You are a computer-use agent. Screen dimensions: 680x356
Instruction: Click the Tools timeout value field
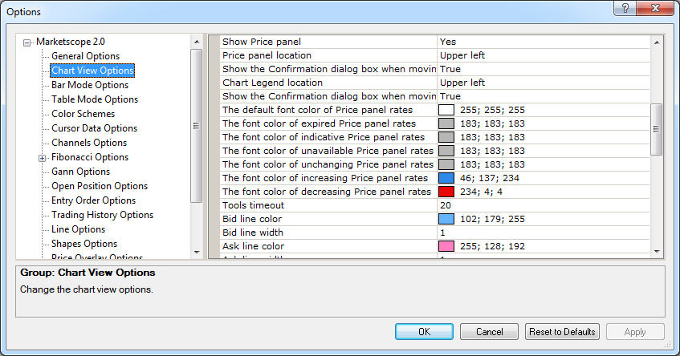(x=544, y=205)
